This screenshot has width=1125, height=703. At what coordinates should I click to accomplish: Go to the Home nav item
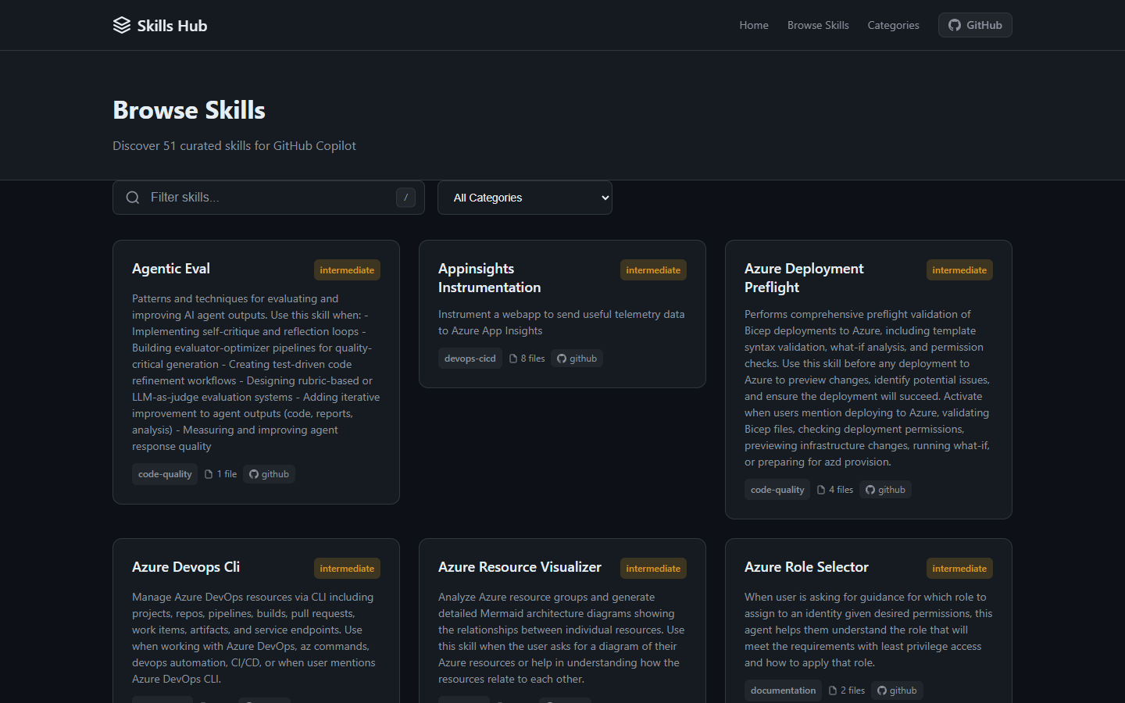754,25
